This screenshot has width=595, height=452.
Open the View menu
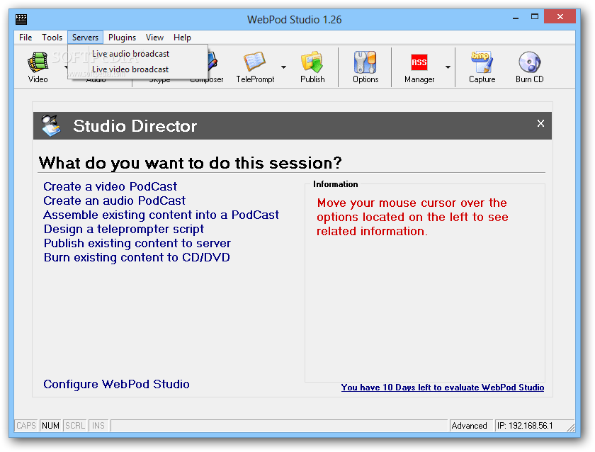[154, 38]
